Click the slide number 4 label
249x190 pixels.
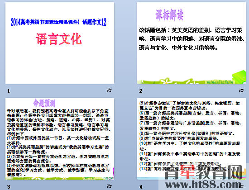[x=141, y=187]
